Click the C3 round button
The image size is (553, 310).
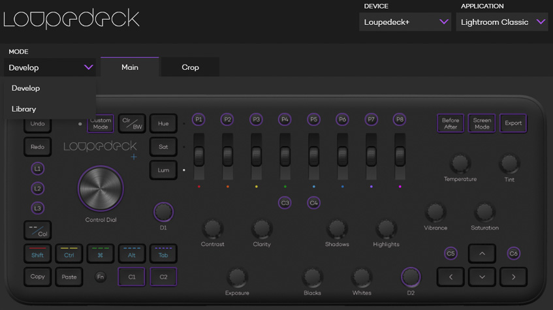point(285,203)
